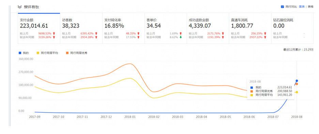
Task: Toggle the yellow 同行同层平均 legend swatch
Action: [x=37, y=53]
